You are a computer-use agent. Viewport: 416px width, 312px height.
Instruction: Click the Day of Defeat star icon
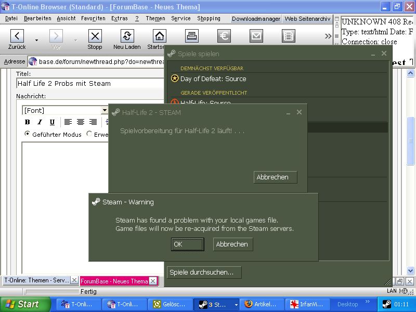(175, 79)
